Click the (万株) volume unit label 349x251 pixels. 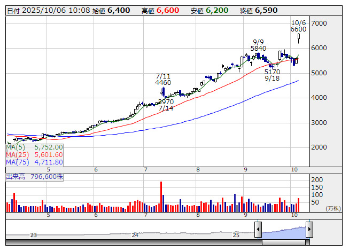(333, 208)
